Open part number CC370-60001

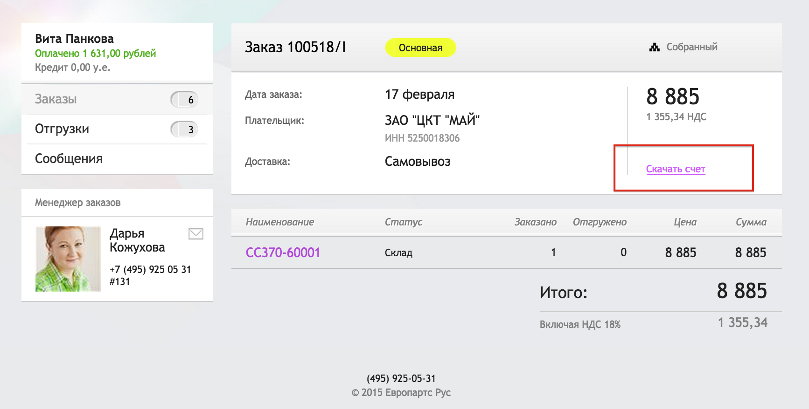click(x=283, y=252)
